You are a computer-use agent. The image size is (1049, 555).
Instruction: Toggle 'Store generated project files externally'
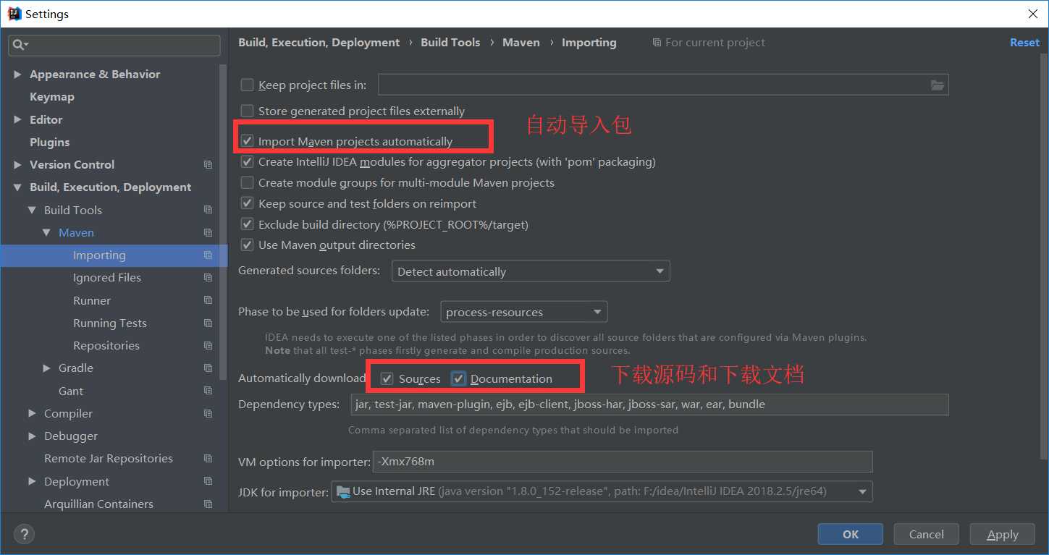click(248, 111)
